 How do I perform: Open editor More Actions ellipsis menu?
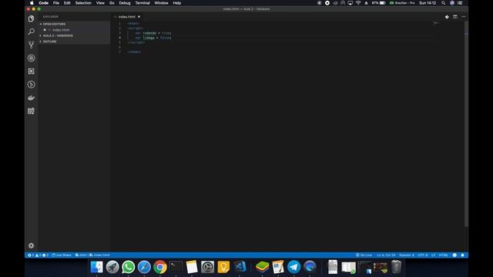click(464, 17)
